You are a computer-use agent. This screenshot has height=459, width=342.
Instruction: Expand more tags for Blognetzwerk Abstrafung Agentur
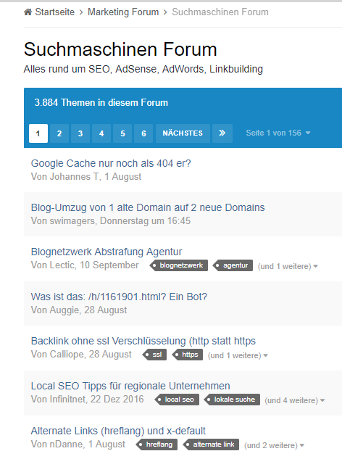click(288, 266)
